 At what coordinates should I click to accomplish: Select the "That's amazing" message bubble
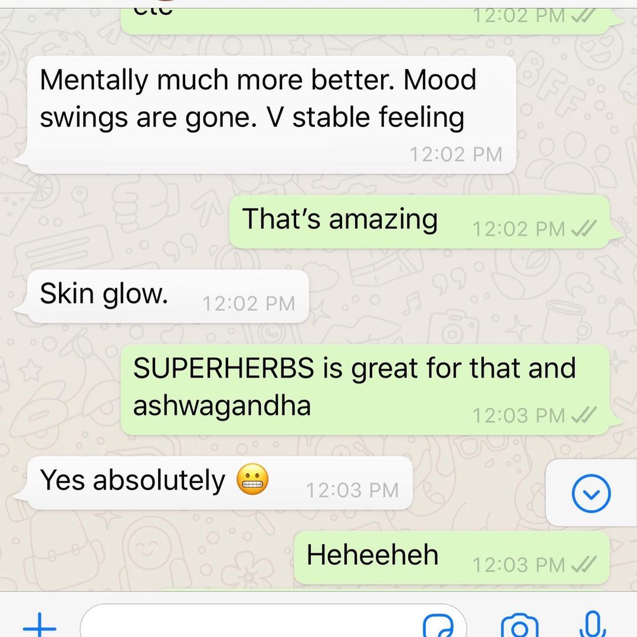tap(419, 222)
